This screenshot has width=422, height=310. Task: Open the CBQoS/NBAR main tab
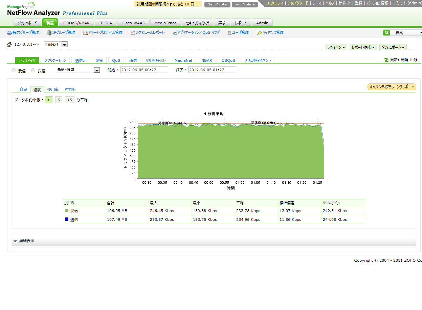(76, 23)
